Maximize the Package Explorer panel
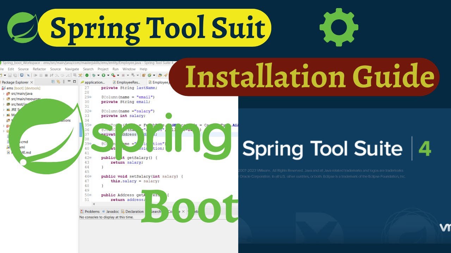 (x=74, y=82)
